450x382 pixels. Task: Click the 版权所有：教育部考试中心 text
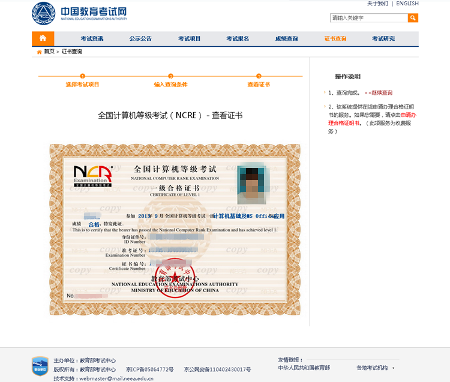coord(85,369)
